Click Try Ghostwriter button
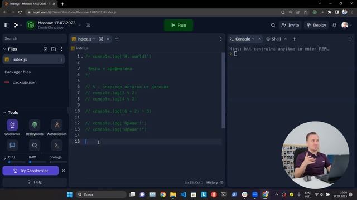The width and height of the screenshot is (357, 200). coord(31,171)
